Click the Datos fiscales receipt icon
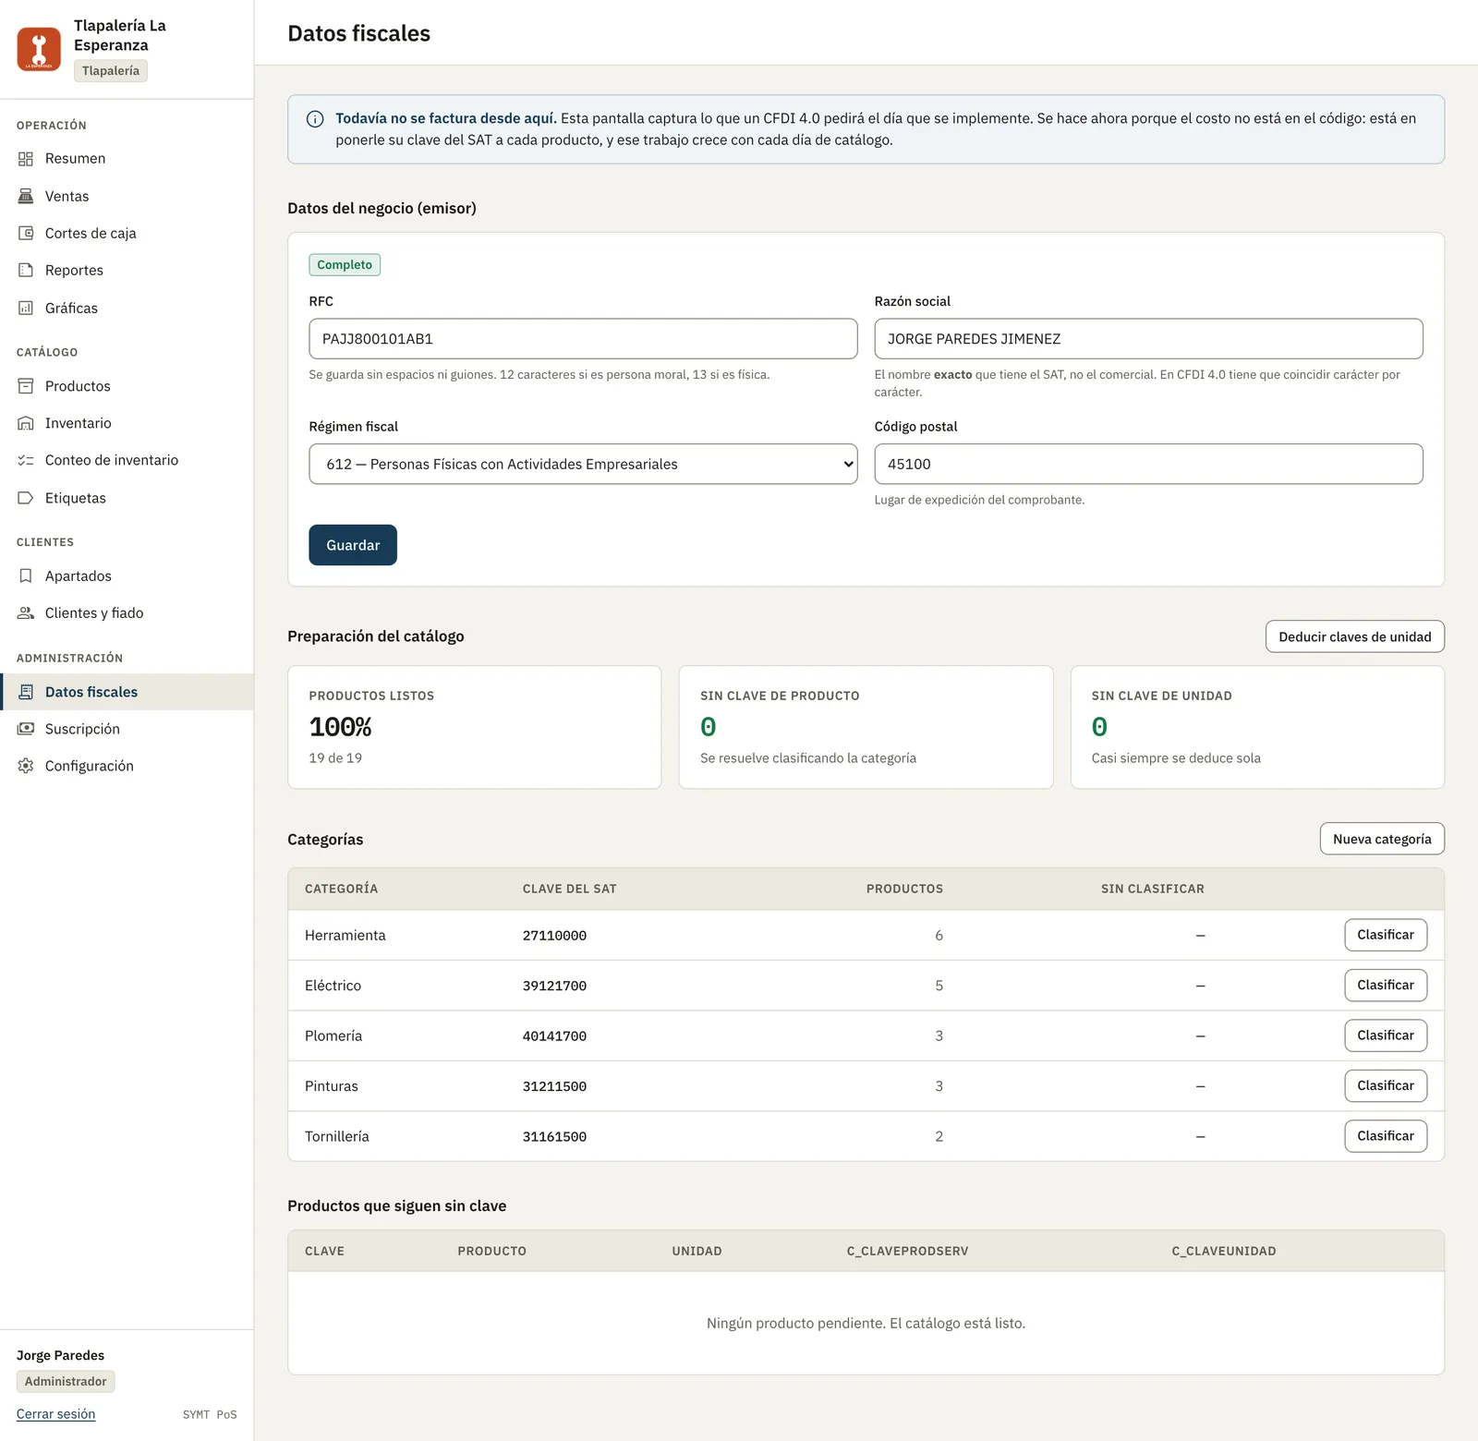 tap(26, 692)
